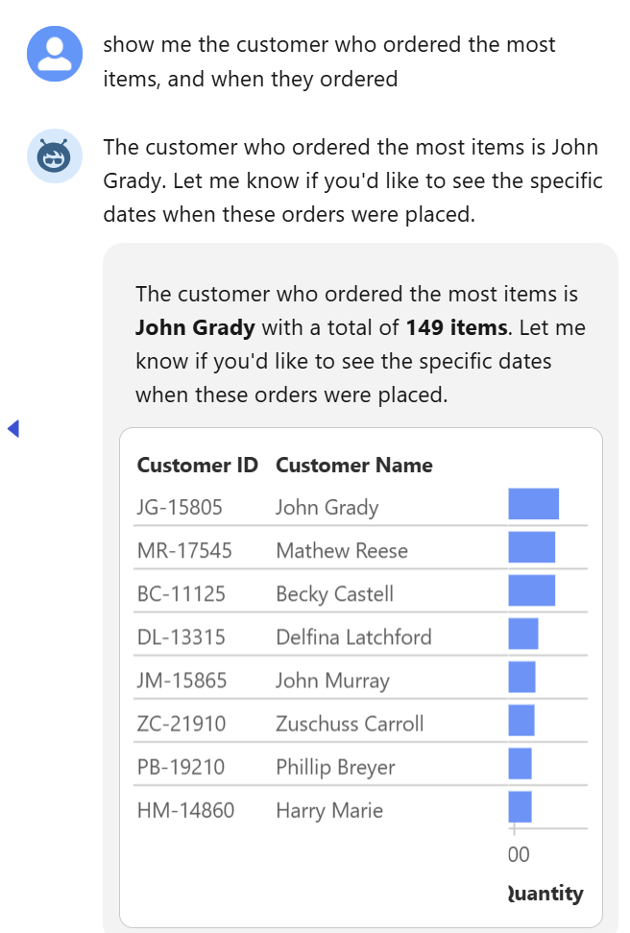Collapse panel using the blue left arrow
Image resolution: width=630 pixels, height=933 pixels.
pyautogui.click(x=13, y=428)
